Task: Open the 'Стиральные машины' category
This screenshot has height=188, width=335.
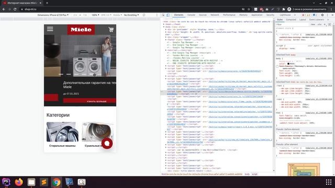Action: 62,135
